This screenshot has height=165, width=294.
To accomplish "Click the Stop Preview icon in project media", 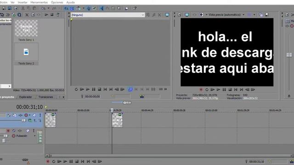I will click(x=52, y=15).
